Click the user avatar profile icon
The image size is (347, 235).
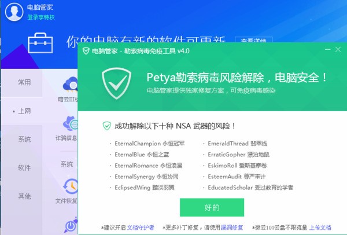(x=14, y=12)
